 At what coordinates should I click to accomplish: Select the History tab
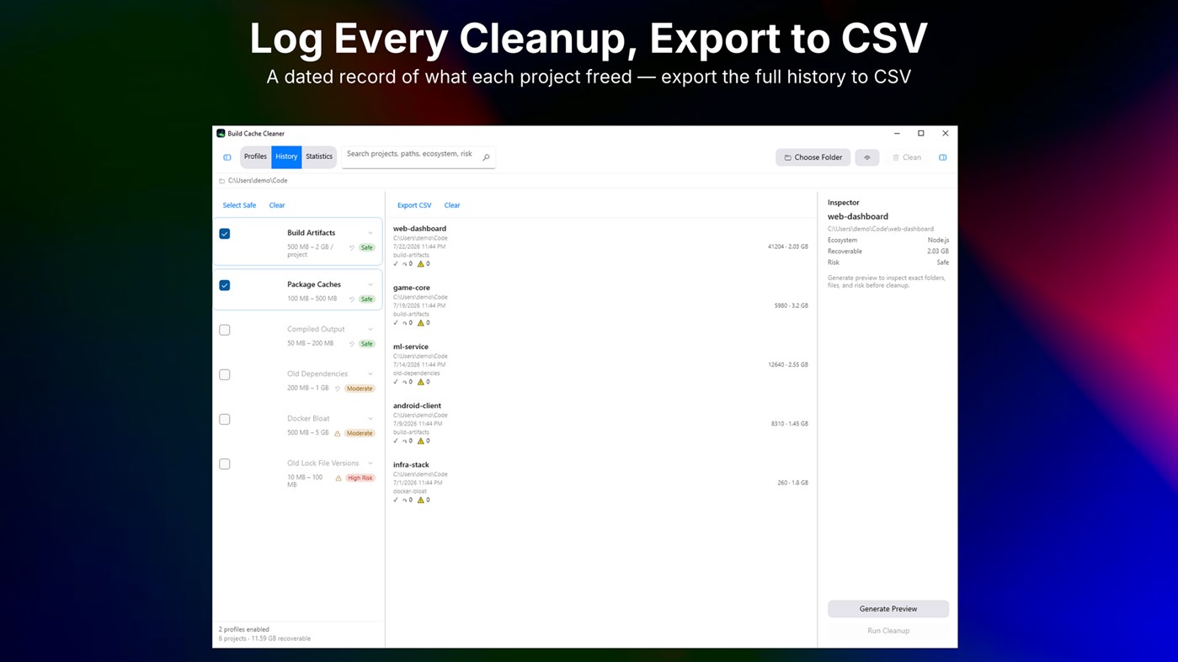click(286, 156)
